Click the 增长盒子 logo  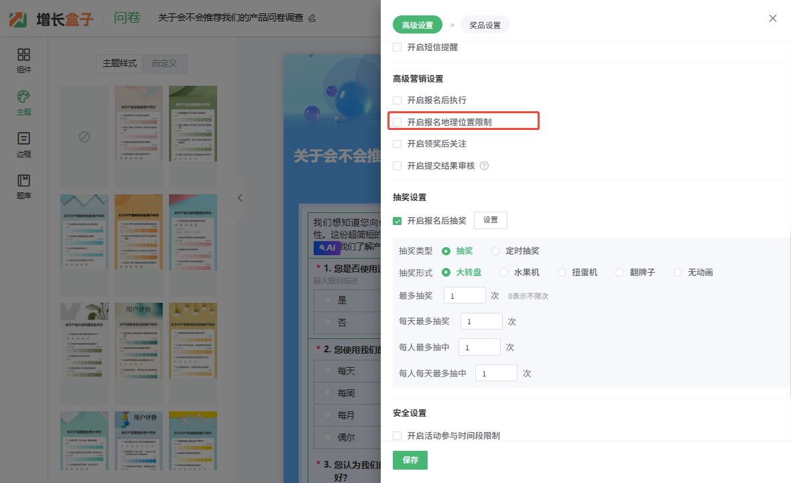[x=52, y=18]
